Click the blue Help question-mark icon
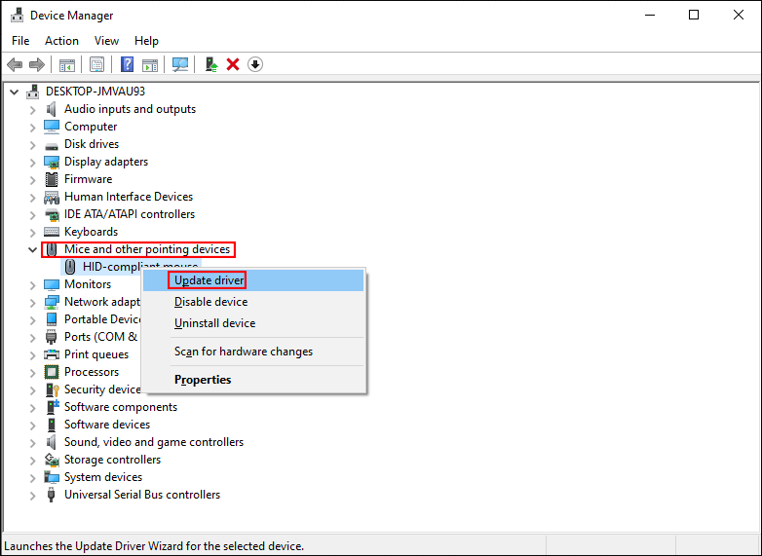762x556 pixels. (x=127, y=64)
